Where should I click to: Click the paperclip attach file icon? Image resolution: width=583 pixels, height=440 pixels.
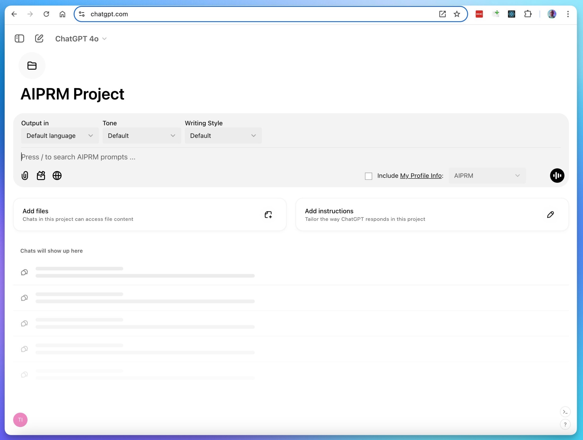25,175
